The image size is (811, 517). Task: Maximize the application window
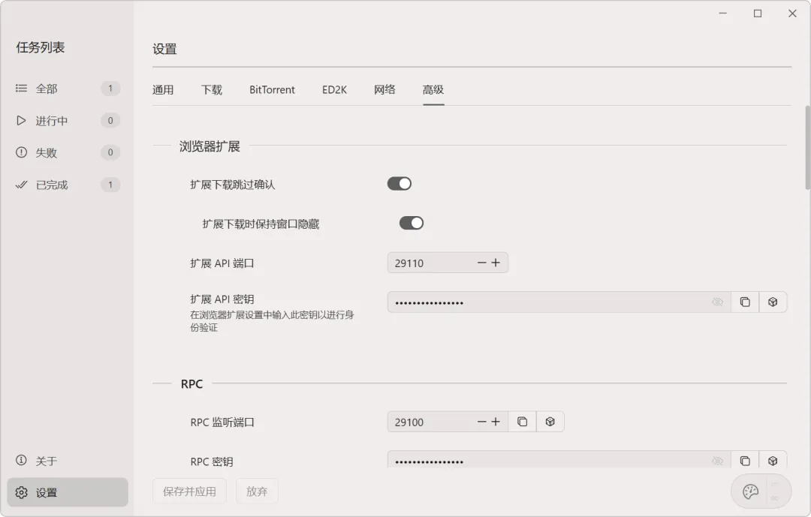pyautogui.click(x=758, y=14)
